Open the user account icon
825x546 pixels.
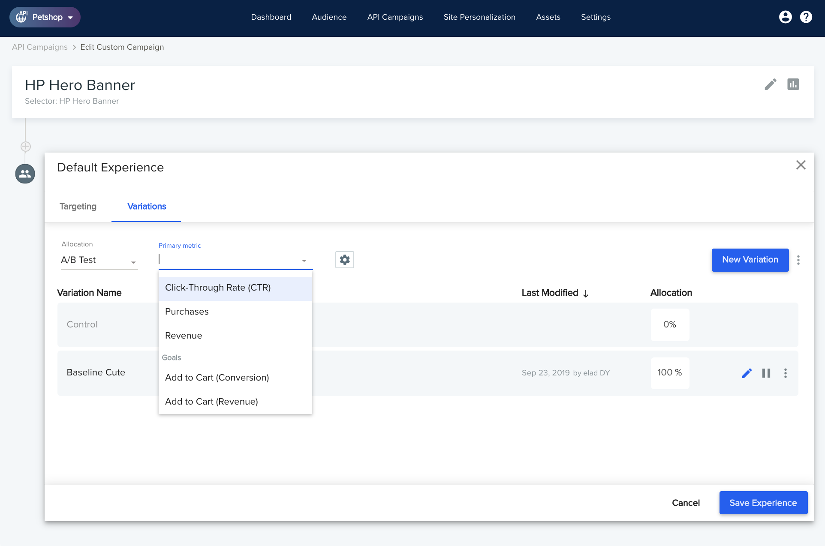[x=785, y=17]
